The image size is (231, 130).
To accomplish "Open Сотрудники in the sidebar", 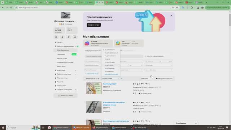I will click(x=61, y=86).
